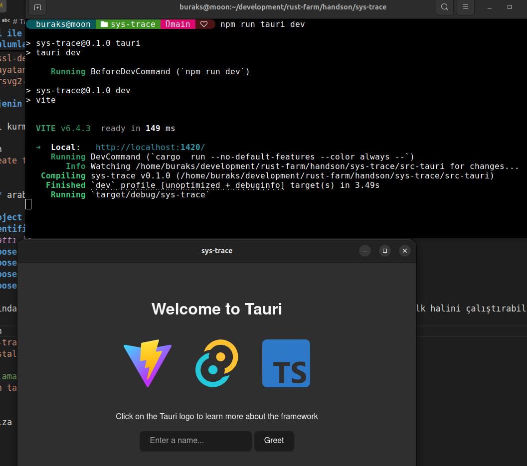527x466 pixels.
Task: Click the TypeScript logo
Action: click(286, 363)
